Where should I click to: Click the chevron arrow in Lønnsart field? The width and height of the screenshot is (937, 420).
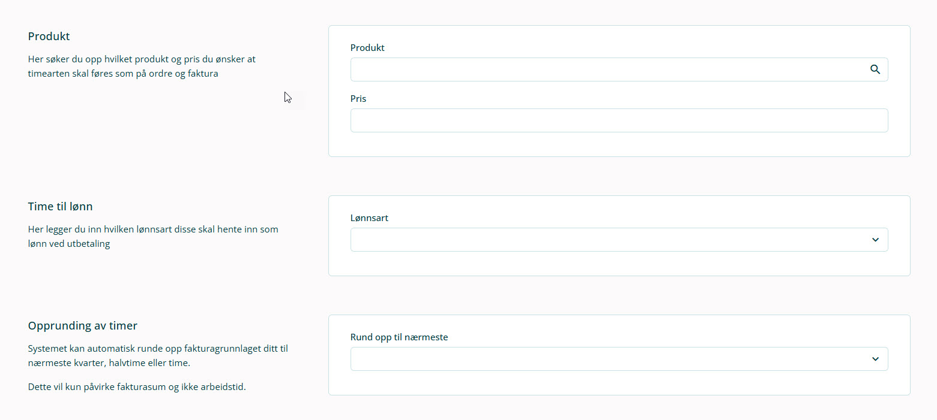pyautogui.click(x=875, y=240)
